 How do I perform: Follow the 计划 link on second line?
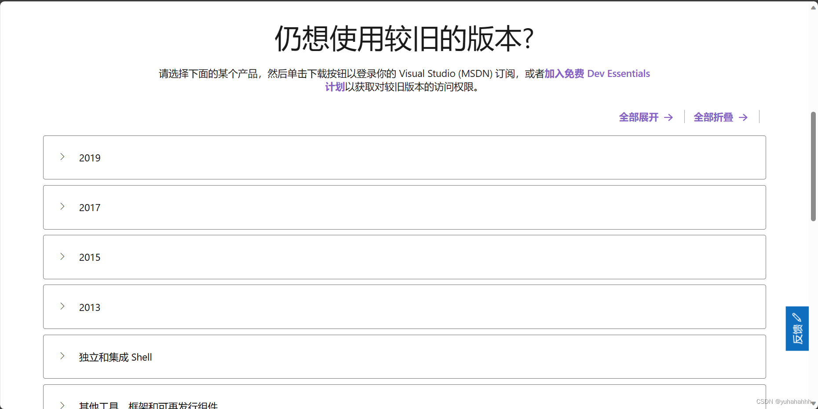335,87
